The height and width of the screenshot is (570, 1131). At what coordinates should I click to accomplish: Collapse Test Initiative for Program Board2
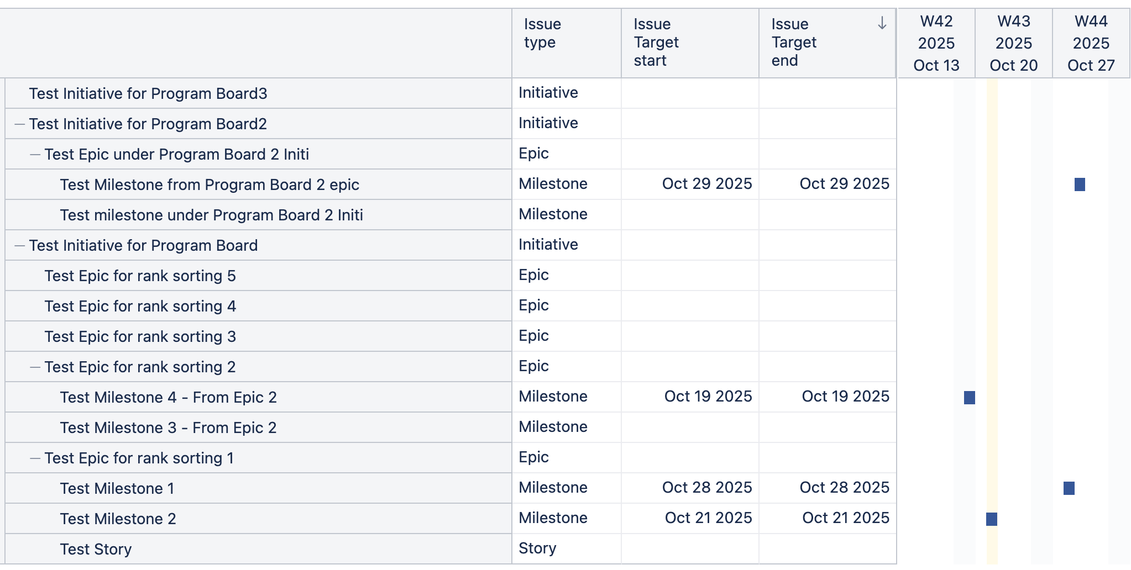coord(20,124)
